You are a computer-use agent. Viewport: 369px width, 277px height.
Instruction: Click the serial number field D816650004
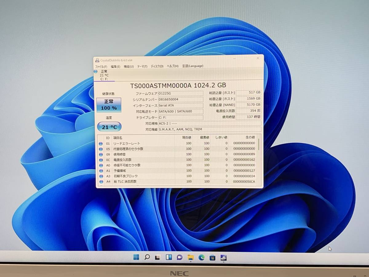pyautogui.click(x=181, y=99)
